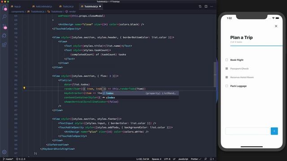Open the Search view in activity bar
This screenshot has width=287, height=161.
click(4, 17)
